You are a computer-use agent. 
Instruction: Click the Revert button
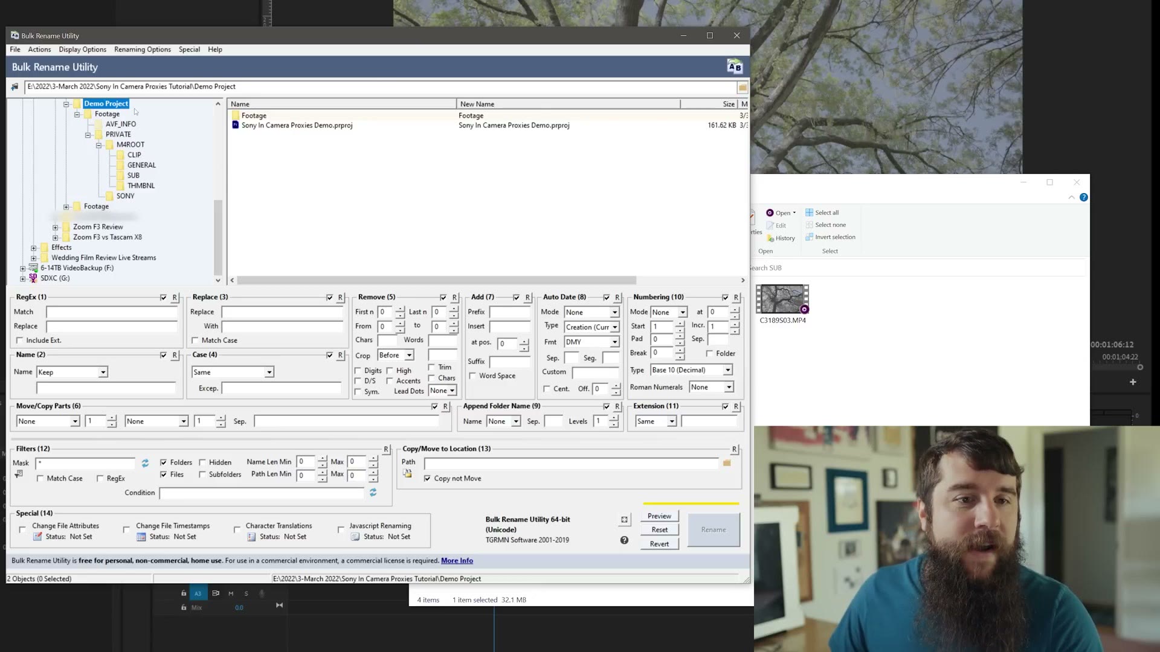coord(659,544)
